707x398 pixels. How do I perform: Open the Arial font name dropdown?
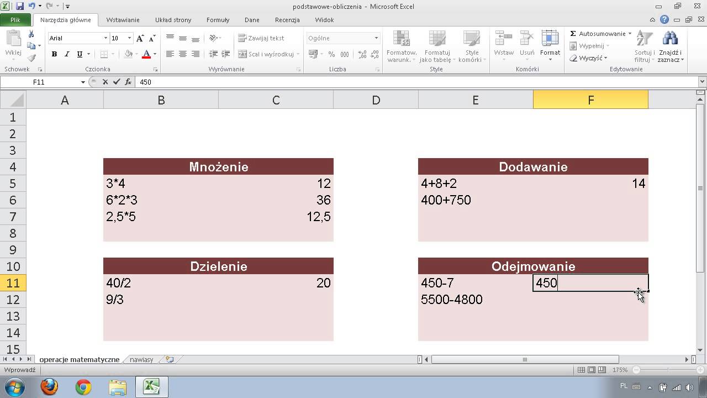(x=105, y=38)
